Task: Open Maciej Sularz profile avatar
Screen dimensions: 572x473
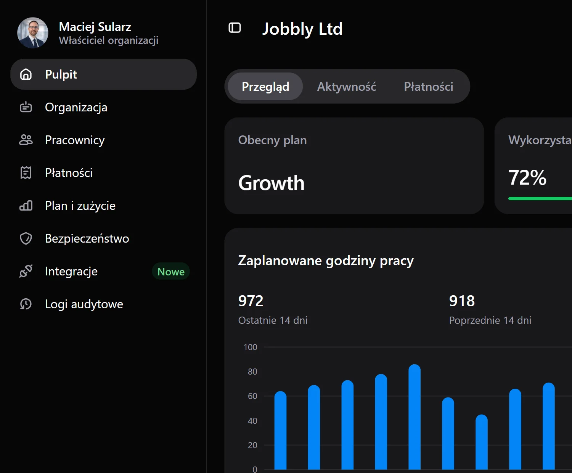Action: tap(33, 33)
